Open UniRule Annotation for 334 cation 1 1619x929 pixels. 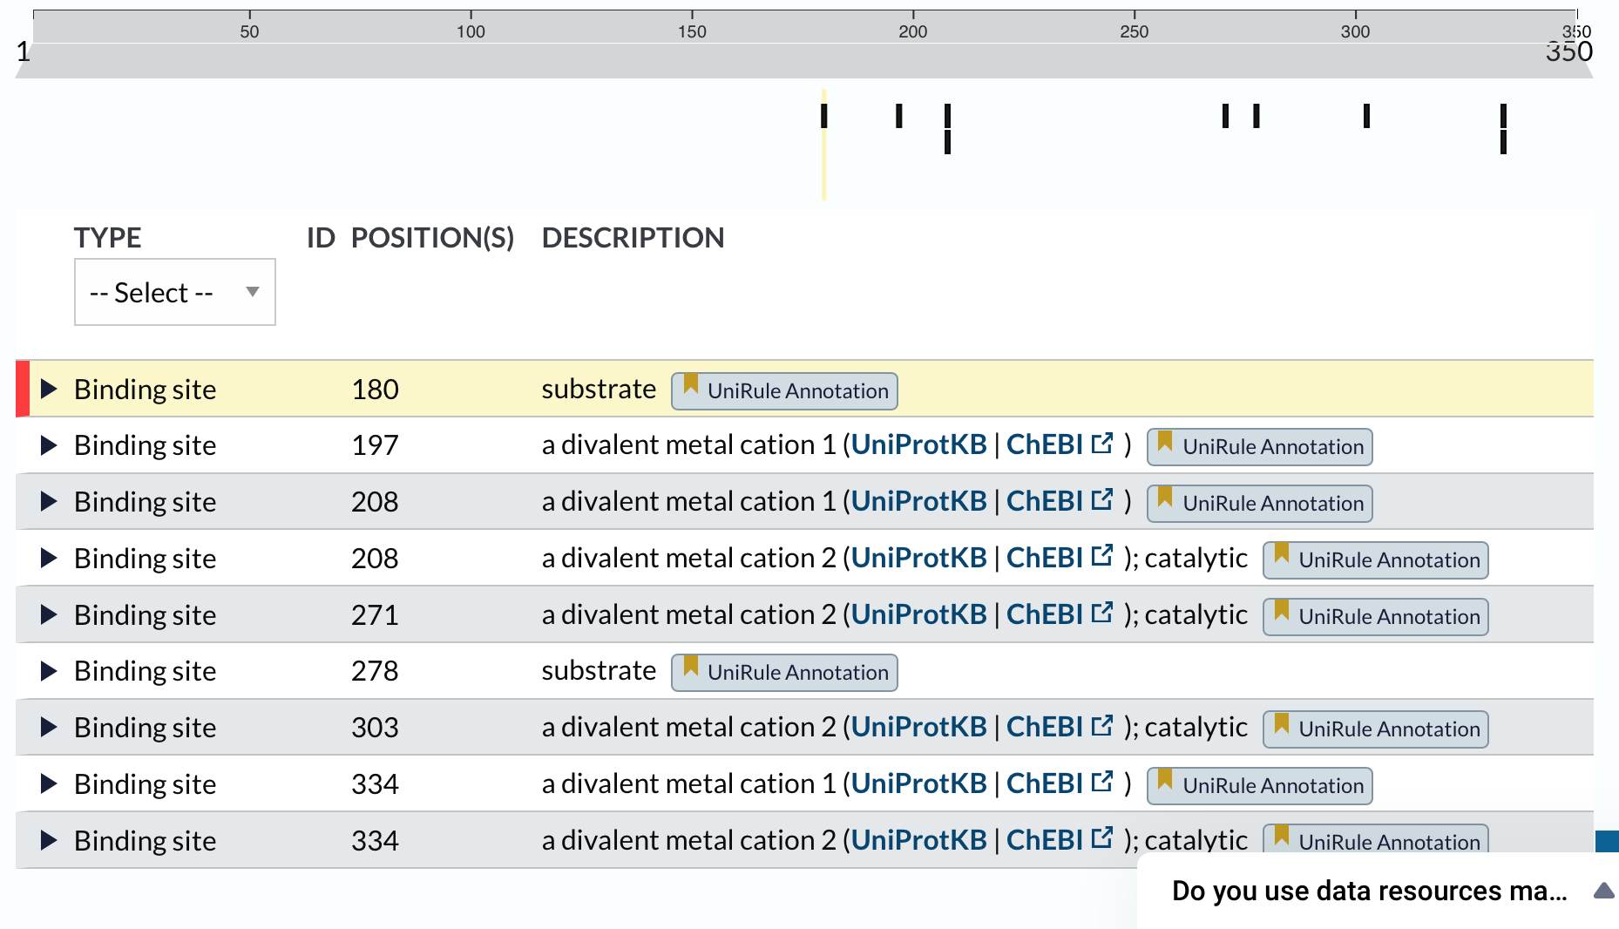pos(1260,786)
